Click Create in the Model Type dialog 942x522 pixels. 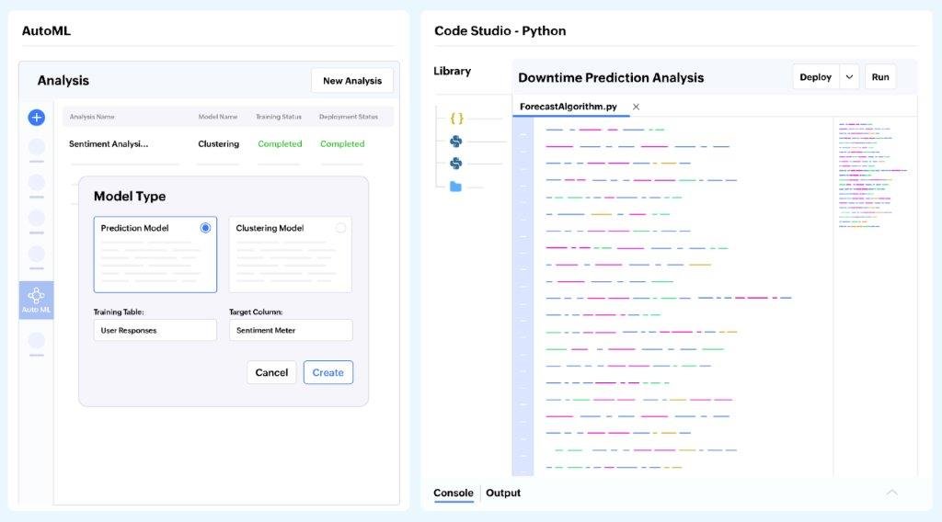(x=327, y=372)
